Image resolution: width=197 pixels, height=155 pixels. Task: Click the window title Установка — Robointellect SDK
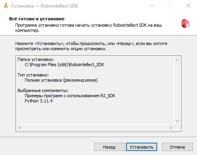[45, 6]
